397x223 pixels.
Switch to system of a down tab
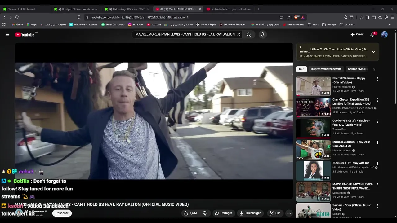point(229,9)
